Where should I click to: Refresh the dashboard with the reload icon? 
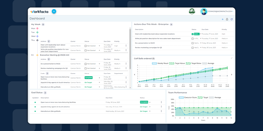pos(232,19)
